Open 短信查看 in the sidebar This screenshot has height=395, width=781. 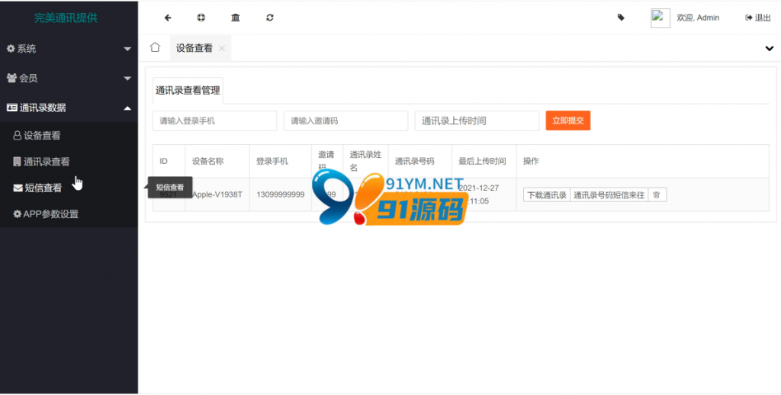coord(69,188)
